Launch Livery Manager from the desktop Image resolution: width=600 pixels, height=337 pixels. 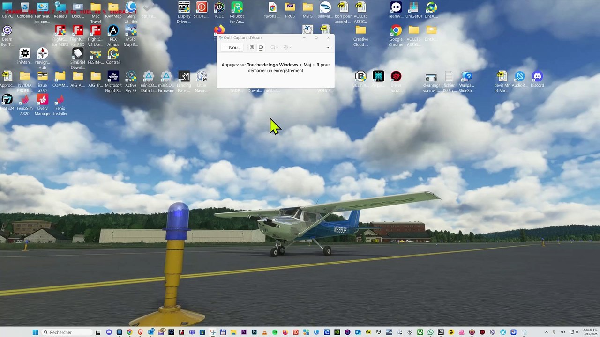point(43,105)
